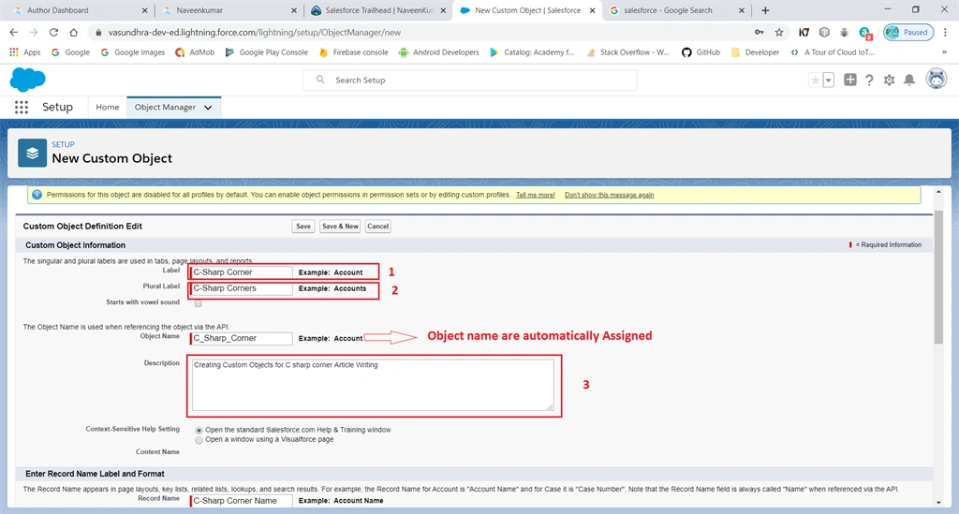This screenshot has height=514, width=959.
Task: Open the Salesforce Help question mark icon
Action: (869, 81)
